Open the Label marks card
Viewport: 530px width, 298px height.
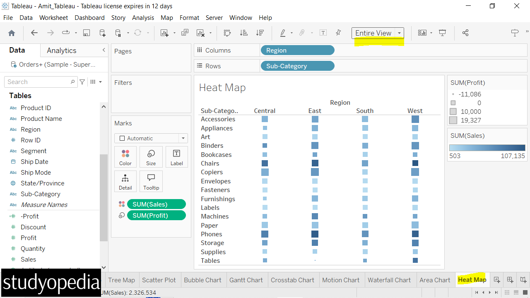(x=176, y=157)
